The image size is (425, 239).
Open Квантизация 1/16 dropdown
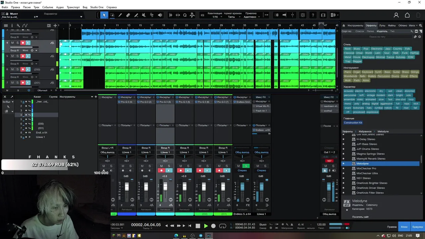[x=215, y=15]
